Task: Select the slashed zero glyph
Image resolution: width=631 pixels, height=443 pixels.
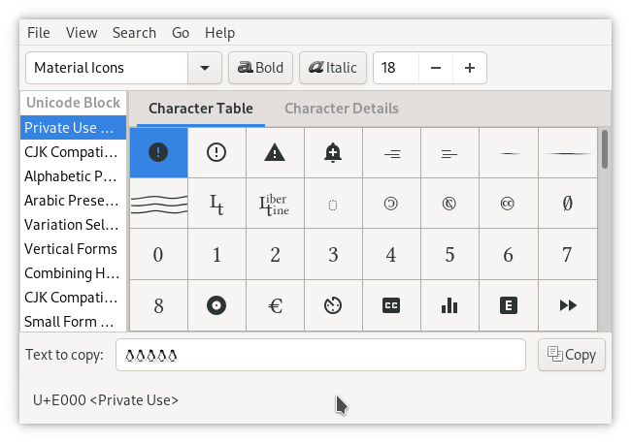Action: pyautogui.click(x=568, y=204)
